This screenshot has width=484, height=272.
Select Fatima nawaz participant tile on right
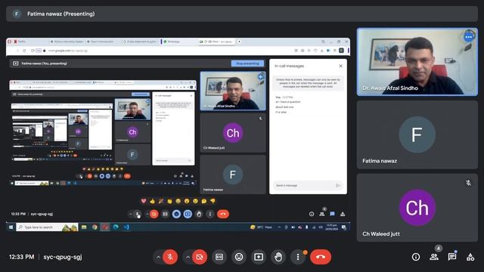click(417, 134)
